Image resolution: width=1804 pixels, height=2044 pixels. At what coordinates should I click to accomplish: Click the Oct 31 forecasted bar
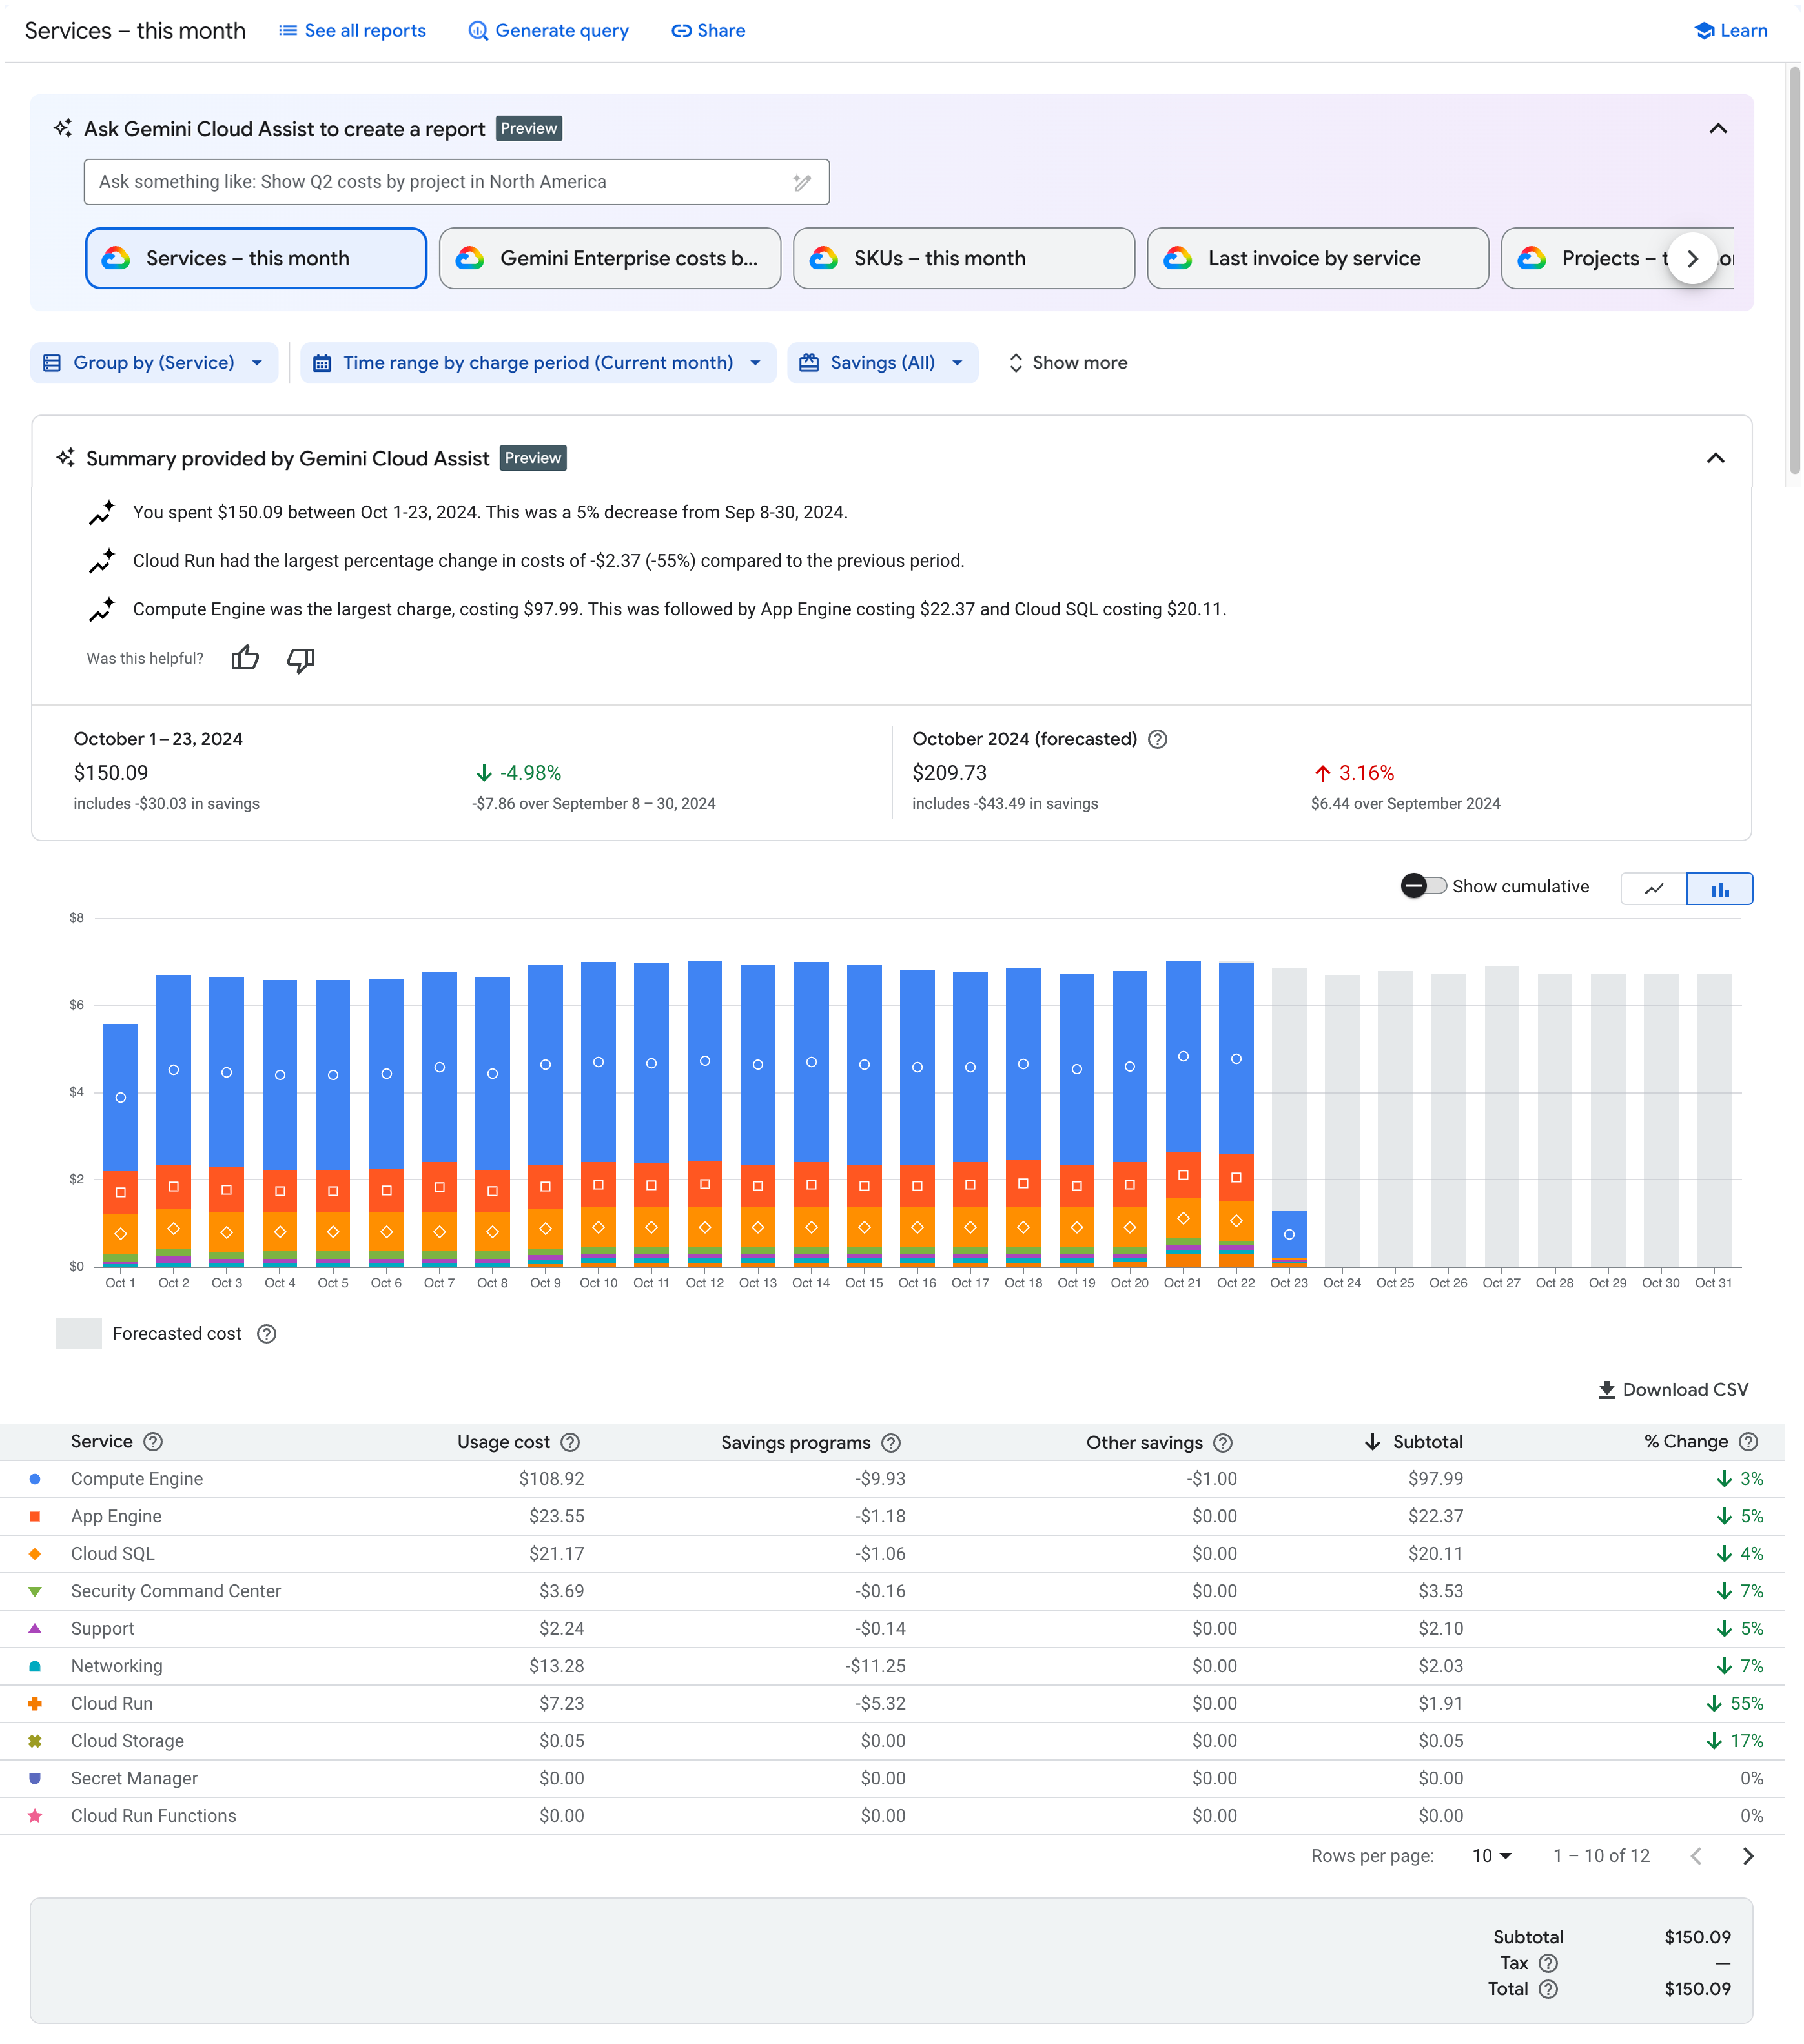point(1714,1120)
